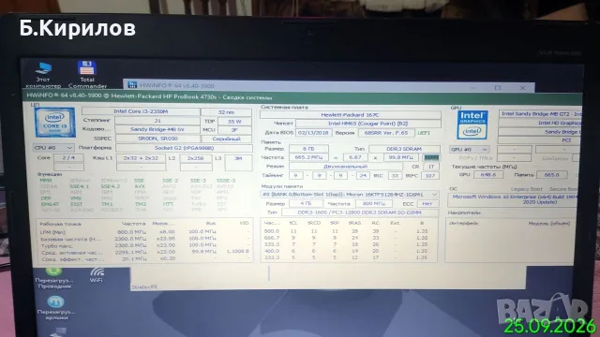Click the Двухканальный memory mode field
Image resolution: width=600 pixels, height=337 pixels.
click(x=346, y=167)
